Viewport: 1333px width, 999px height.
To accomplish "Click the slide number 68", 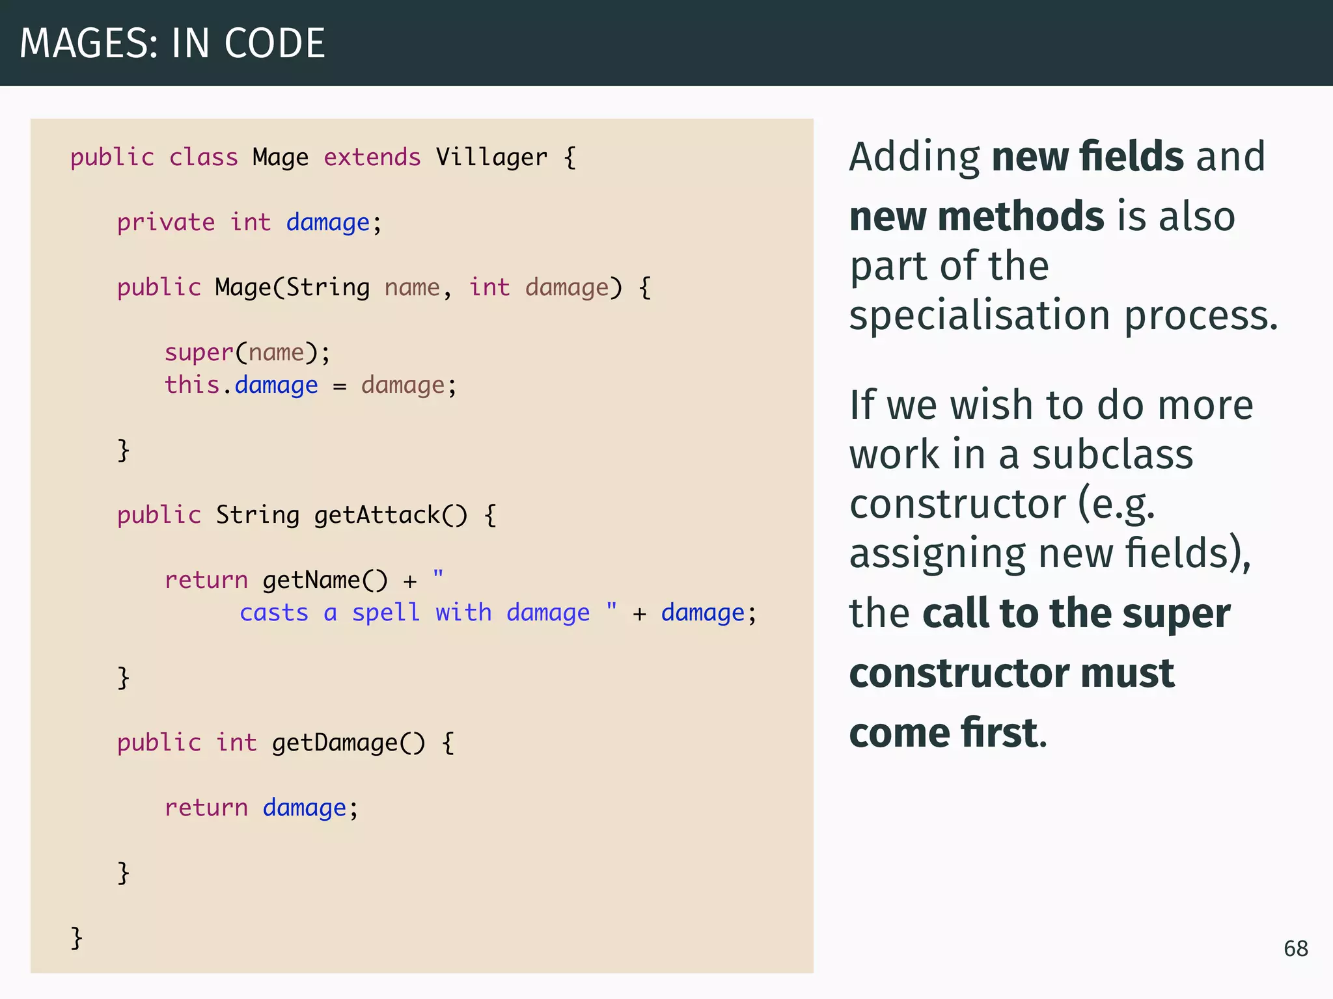I will (x=1295, y=948).
